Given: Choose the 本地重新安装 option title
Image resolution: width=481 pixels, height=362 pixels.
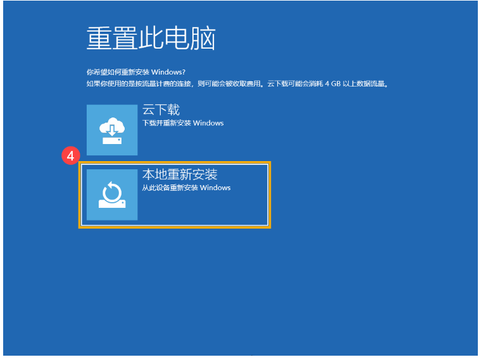Looking at the screenshot, I should click(180, 174).
